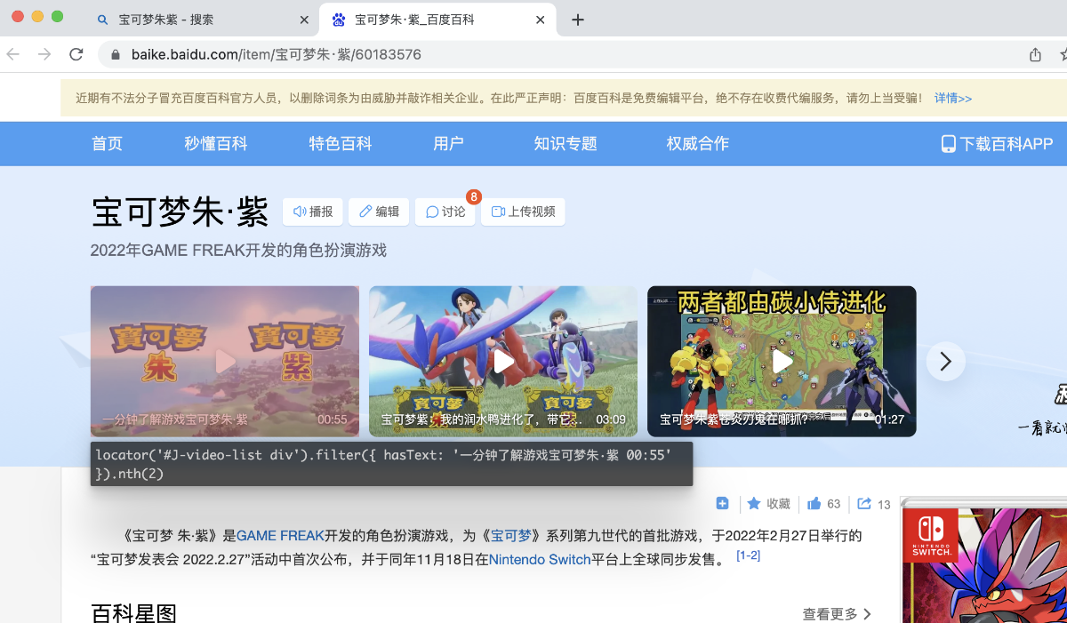Open the 详情>> link in the notice banner
This screenshot has height=623, width=1067.
(953, 98)
